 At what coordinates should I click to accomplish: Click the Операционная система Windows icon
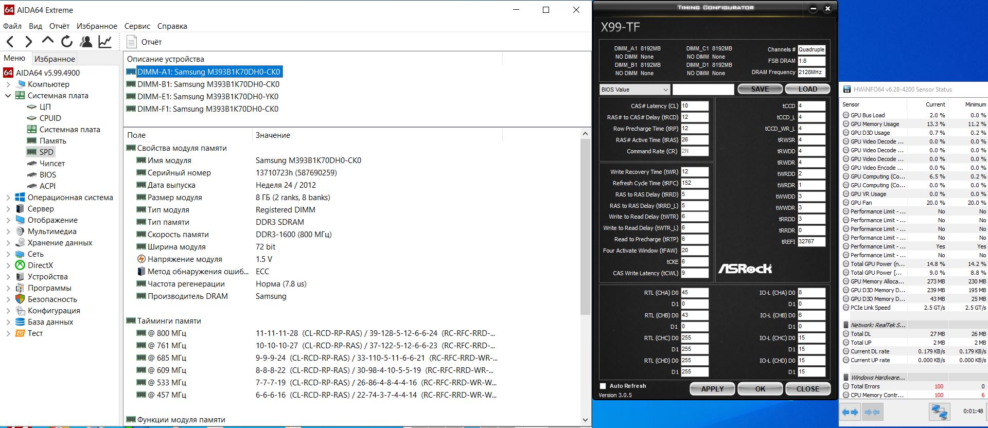tap(20, 197)
